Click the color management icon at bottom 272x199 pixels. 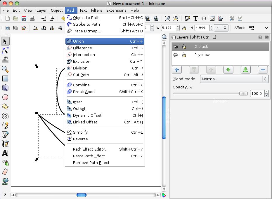click(x=164, y=195)
